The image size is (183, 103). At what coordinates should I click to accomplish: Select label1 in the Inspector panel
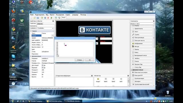point(106,80)
